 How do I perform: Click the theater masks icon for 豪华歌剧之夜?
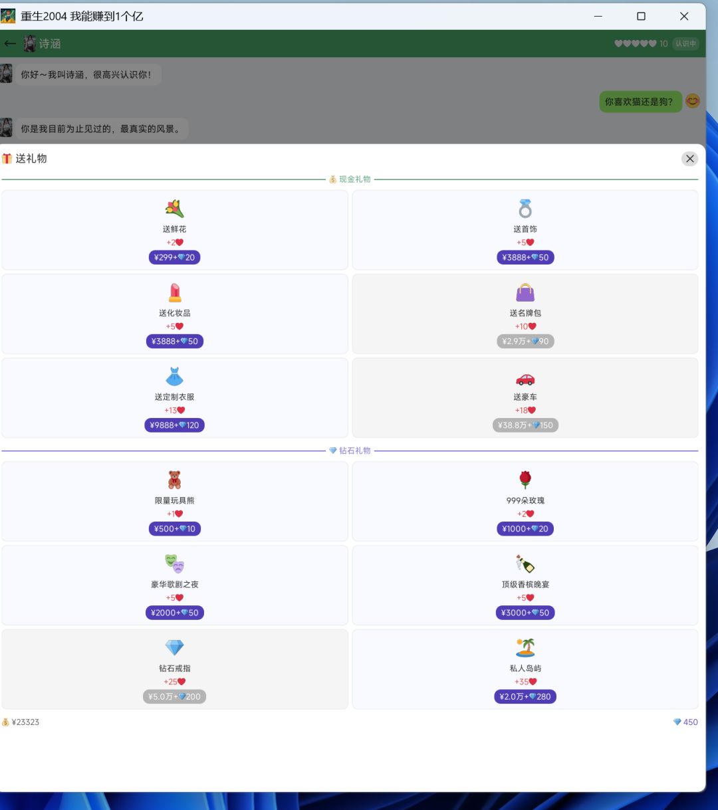[x=174, y=563]
